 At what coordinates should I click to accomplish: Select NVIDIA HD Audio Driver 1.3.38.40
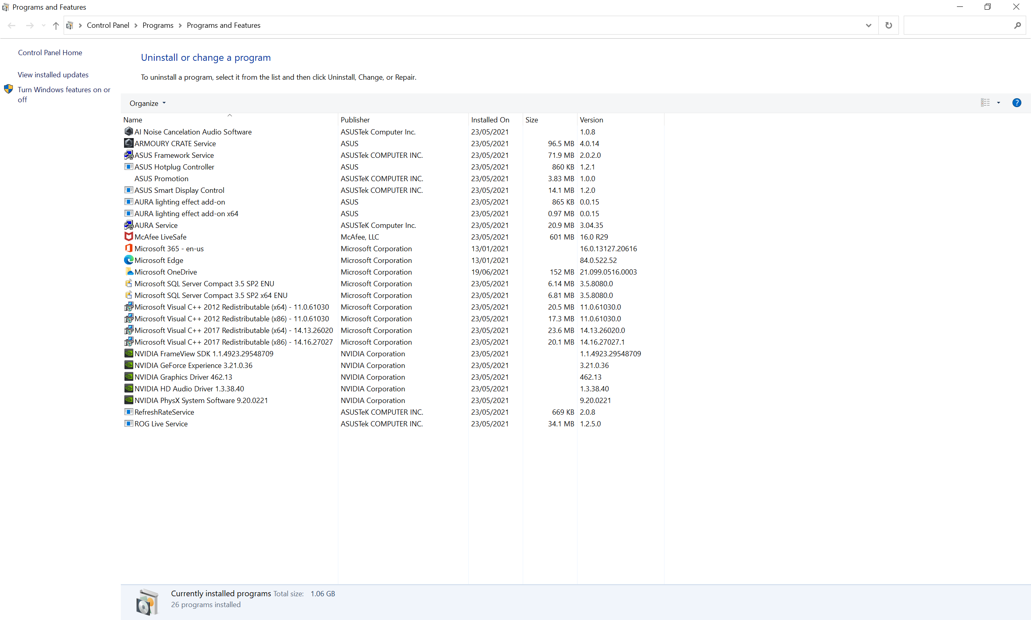[189, 389]
